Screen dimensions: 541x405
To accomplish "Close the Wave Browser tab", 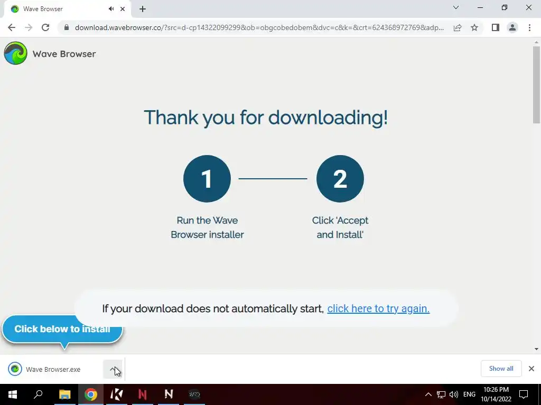I will point(123,9).
